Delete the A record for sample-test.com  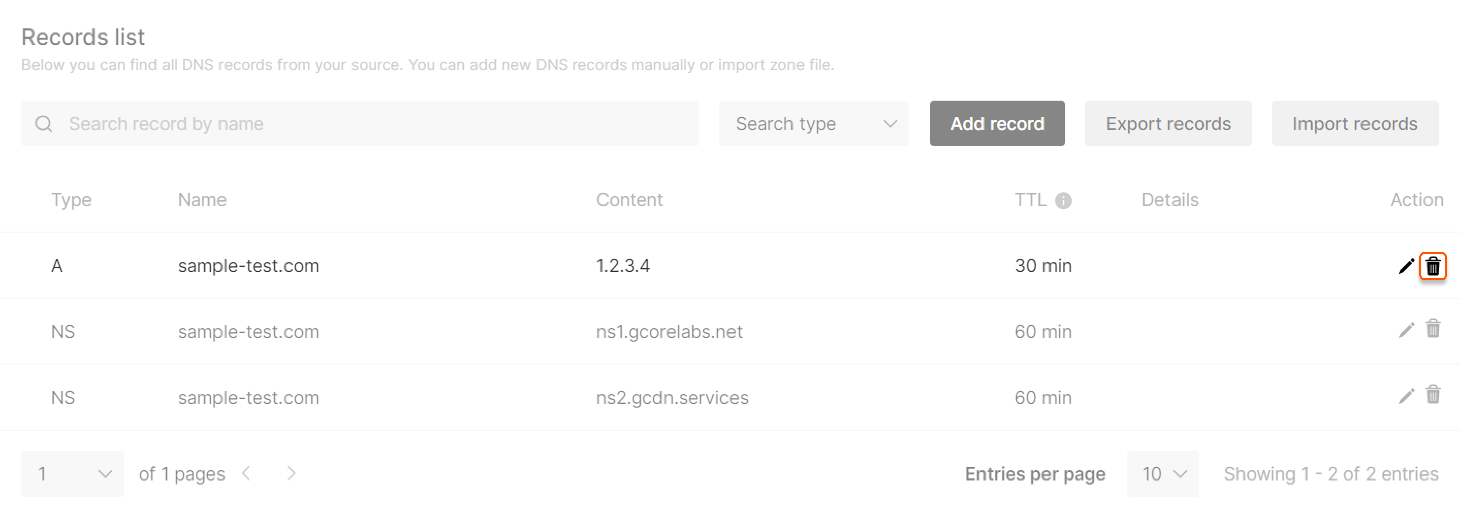[1433, 266]
